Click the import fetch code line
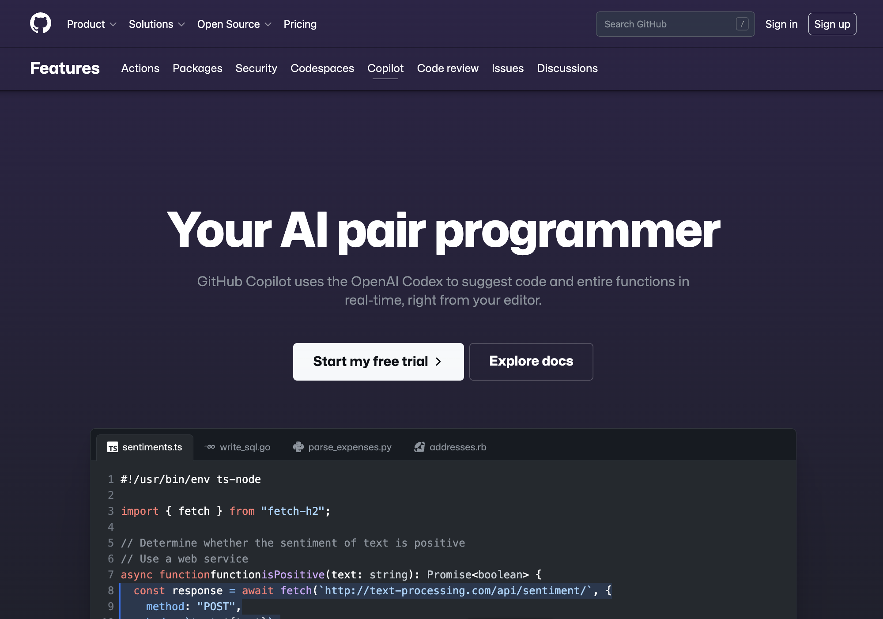 tap(225, 511)
